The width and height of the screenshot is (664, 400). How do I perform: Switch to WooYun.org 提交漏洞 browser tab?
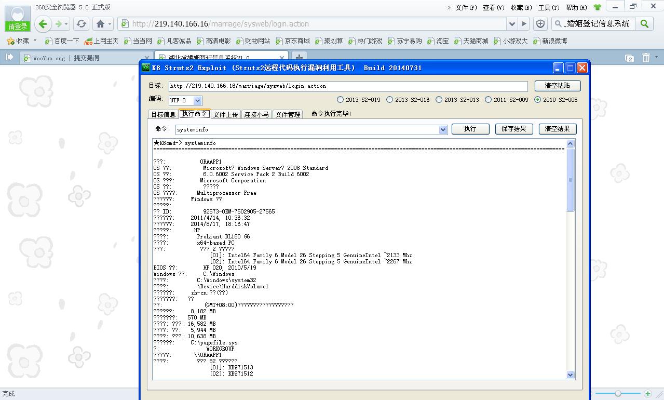coord(85,58)
